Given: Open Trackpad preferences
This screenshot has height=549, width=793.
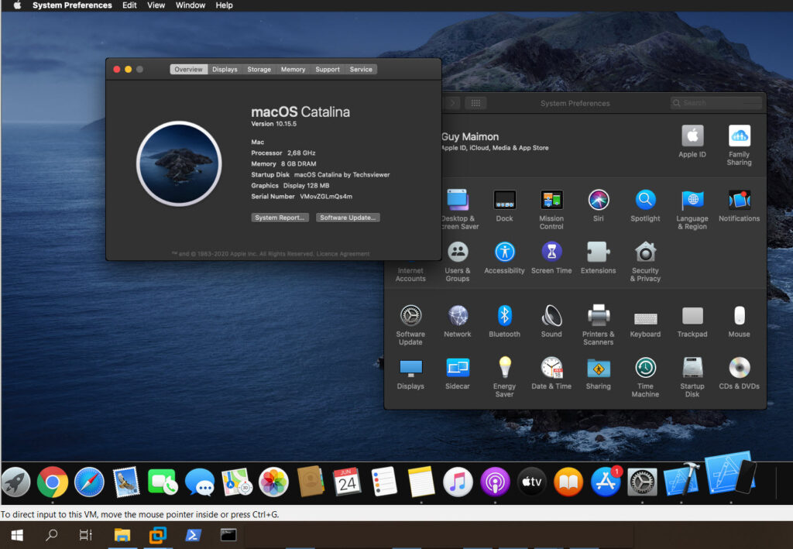Looking at the screenshot, I should (x=692, y=321).
